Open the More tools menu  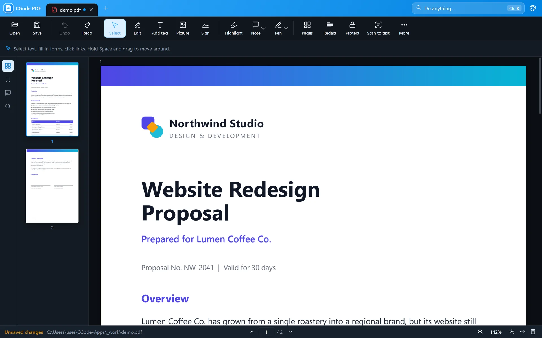[404, 28]
